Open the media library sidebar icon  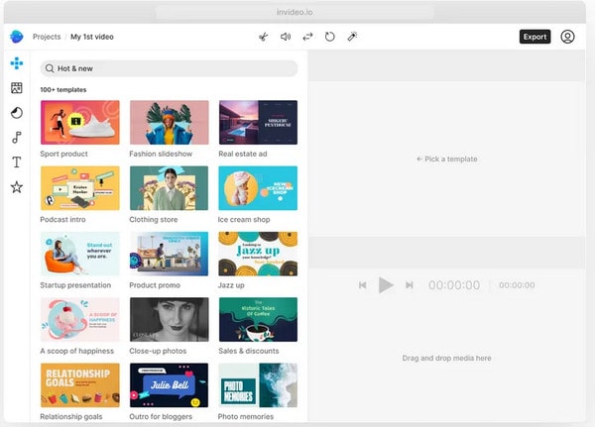16,88
